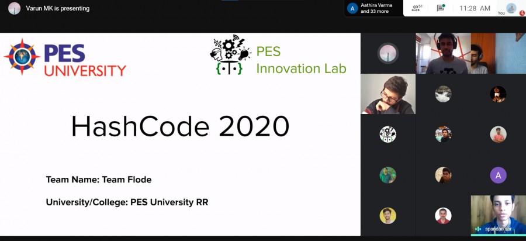
Task: Click the HashCode 2020 slide title
Action: coord(180,126)
